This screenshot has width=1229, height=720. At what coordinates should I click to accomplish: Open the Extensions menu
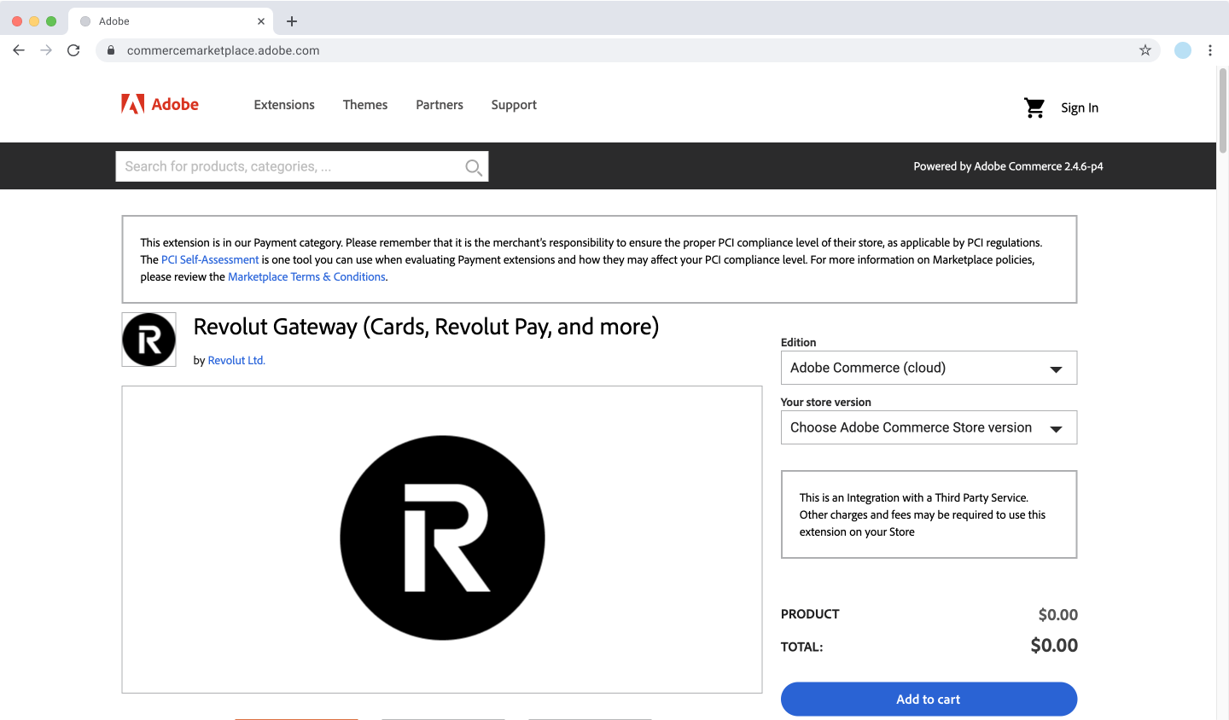click(x=284, y=105)
